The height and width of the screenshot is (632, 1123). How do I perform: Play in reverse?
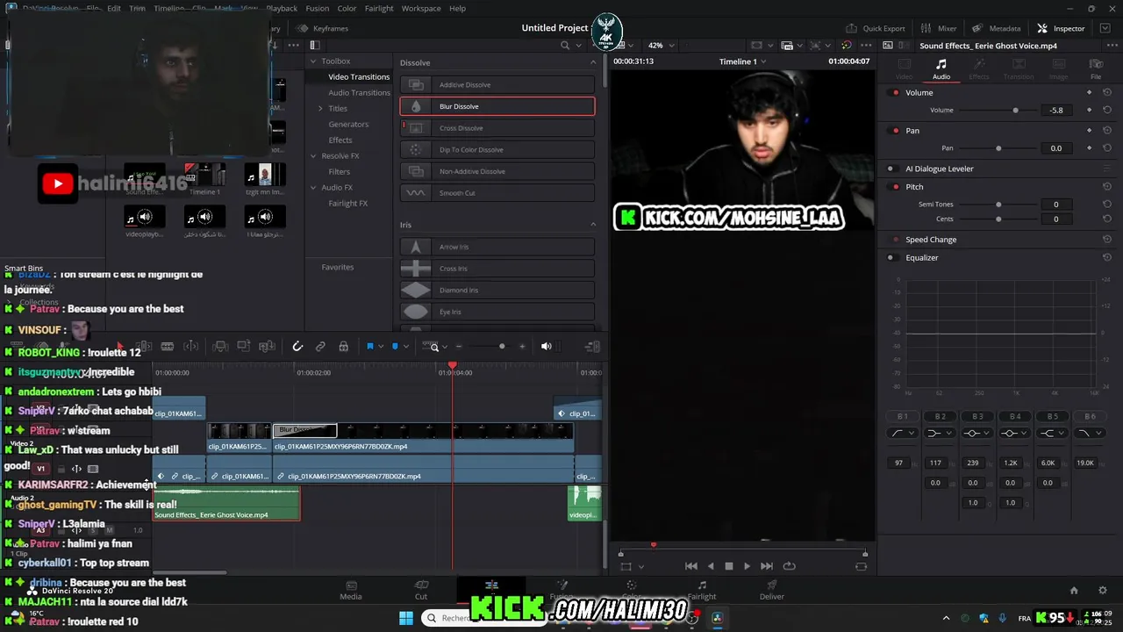(711, 566)
